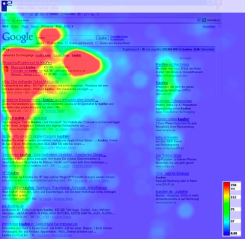The width and height of the screenshot is (245, 239).
Task: Select the Das Web radio button
Action: 48,43
